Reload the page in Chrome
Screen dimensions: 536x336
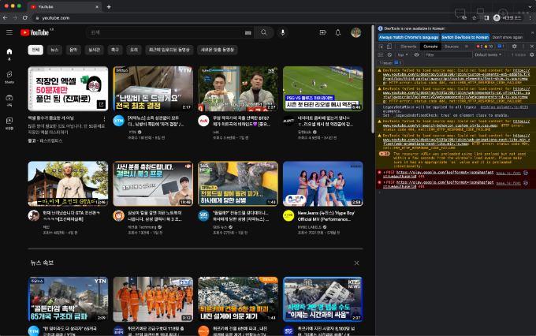click(25, 18)
